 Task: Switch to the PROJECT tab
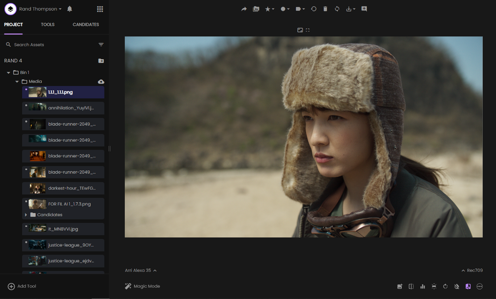tap(14, 24)
